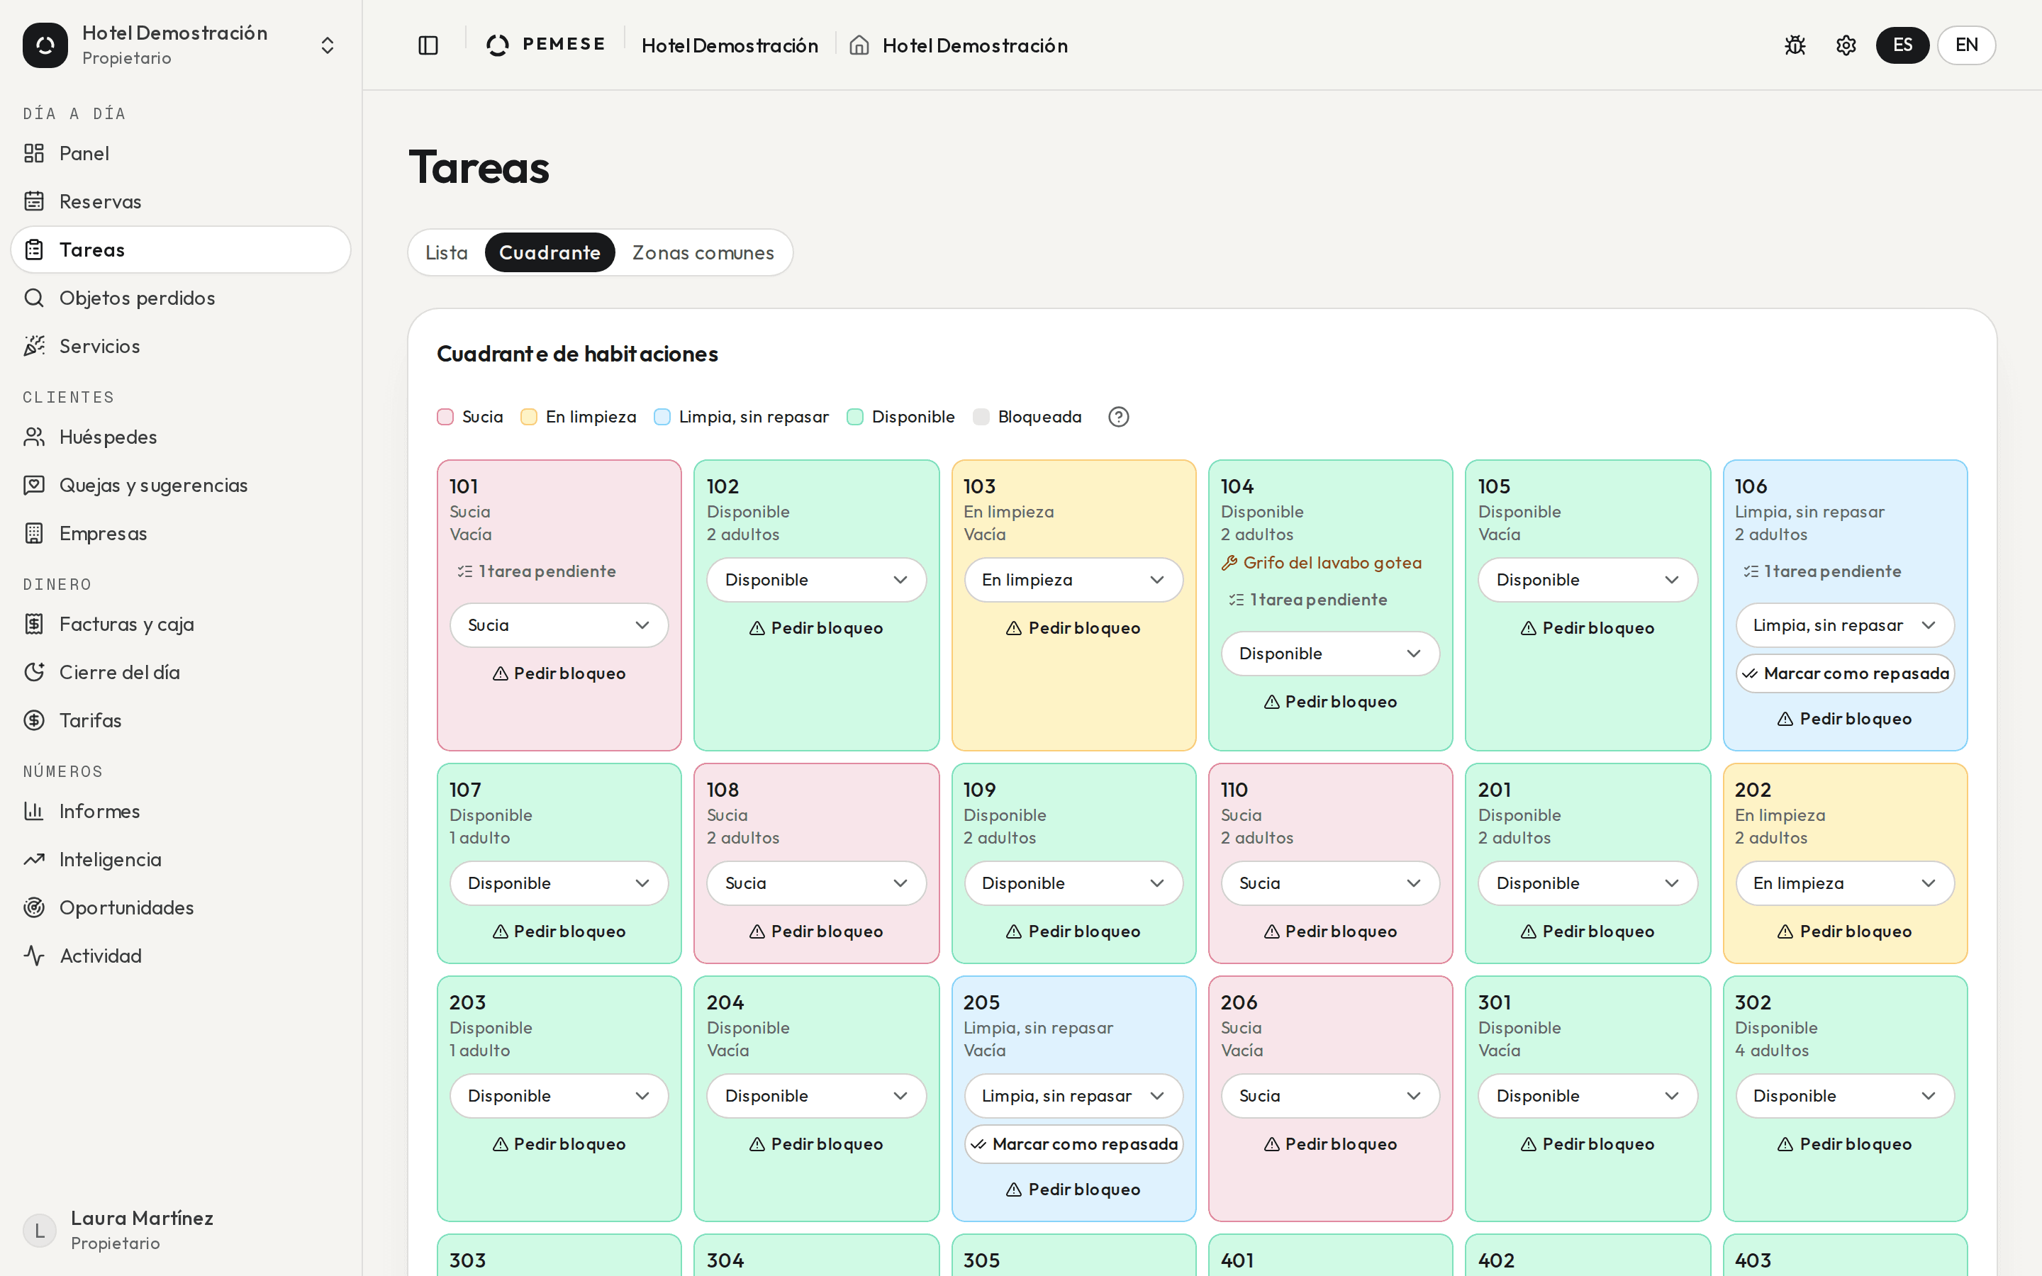
Task: Switch language to ES
Action: click(1902, 45)
